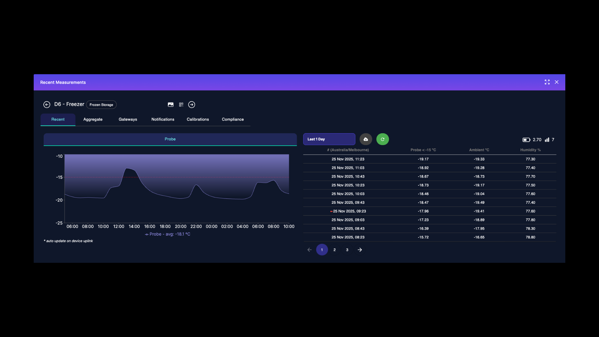Click the green refresh button
This screenshot has width=599, height=337.
(x=382, y=139)
